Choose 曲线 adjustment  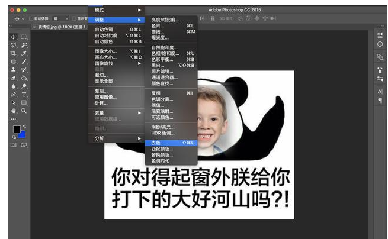click(x=171, y=31)
